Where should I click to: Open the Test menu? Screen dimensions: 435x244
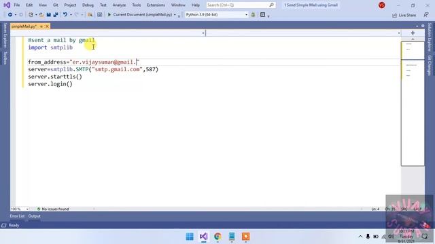pyautogui.click(x=103, y=5)
